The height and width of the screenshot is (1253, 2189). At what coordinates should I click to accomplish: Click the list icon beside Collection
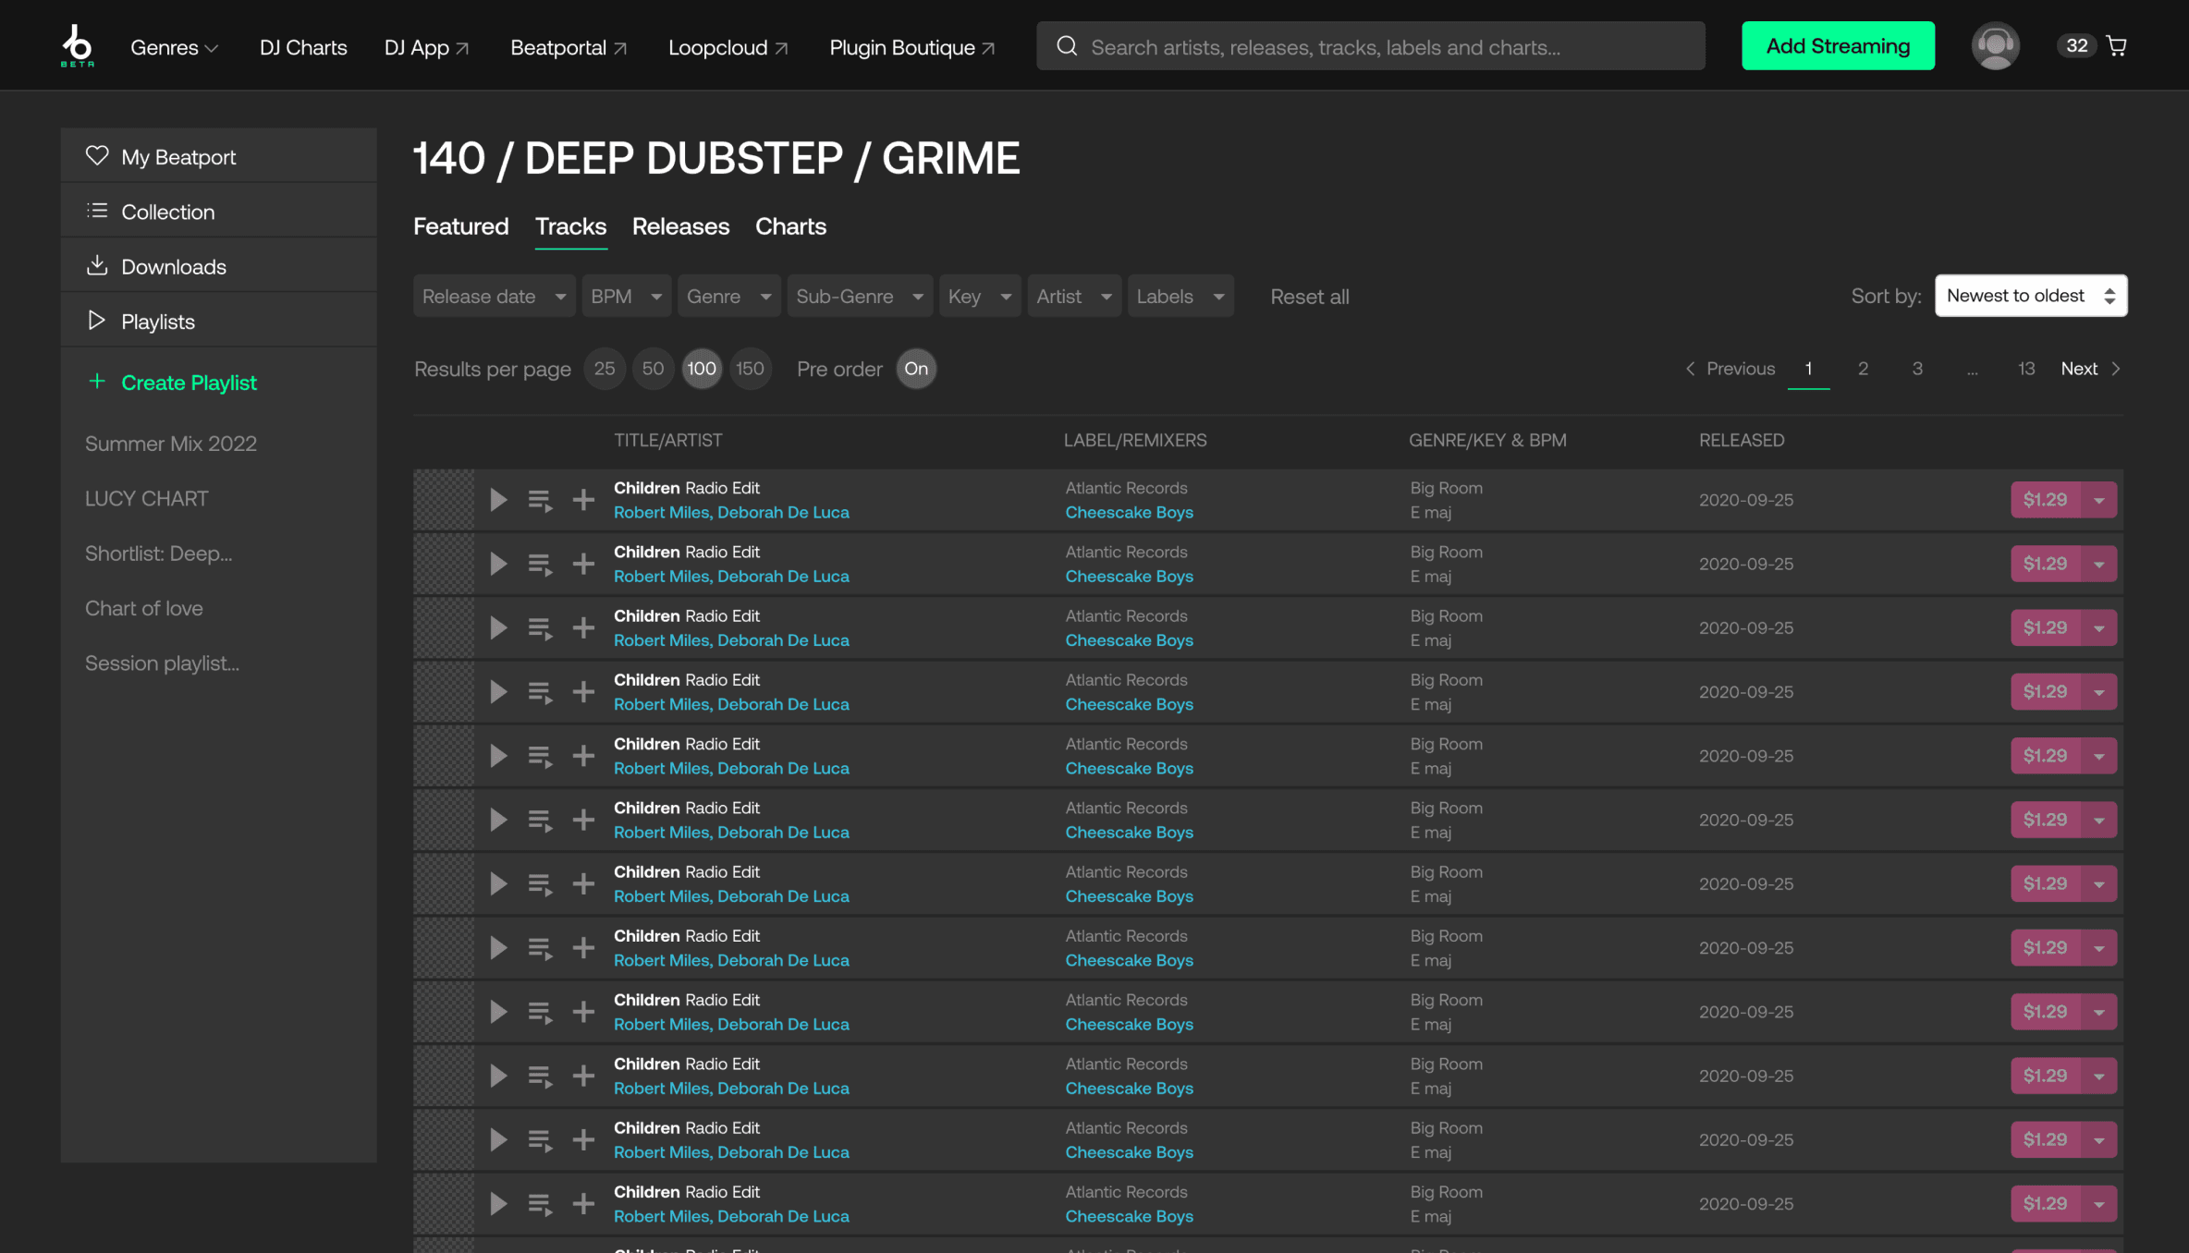click(x=97, y=211)
